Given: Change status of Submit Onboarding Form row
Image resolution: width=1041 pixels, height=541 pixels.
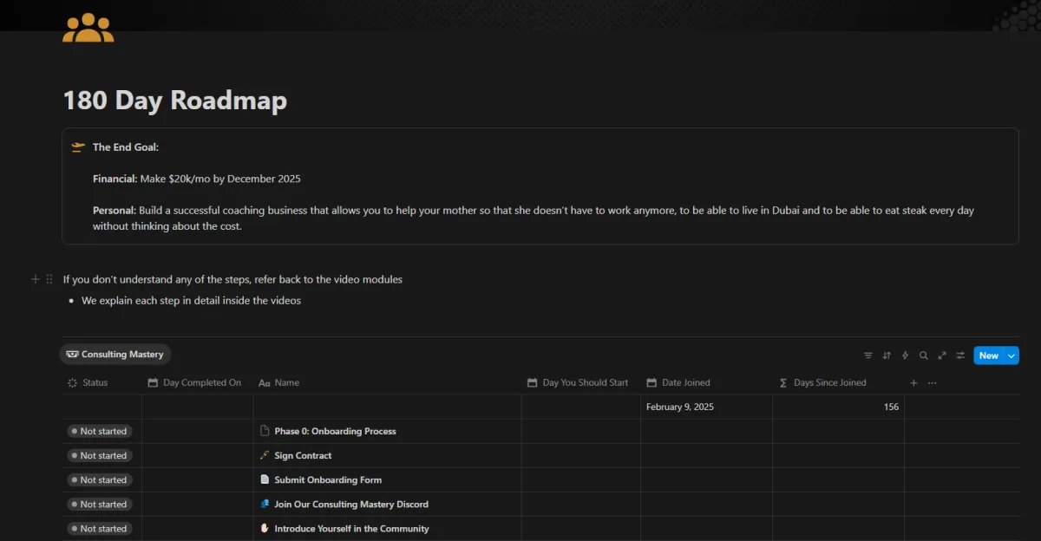Looking at the screenshot, I should coord(99,479).
